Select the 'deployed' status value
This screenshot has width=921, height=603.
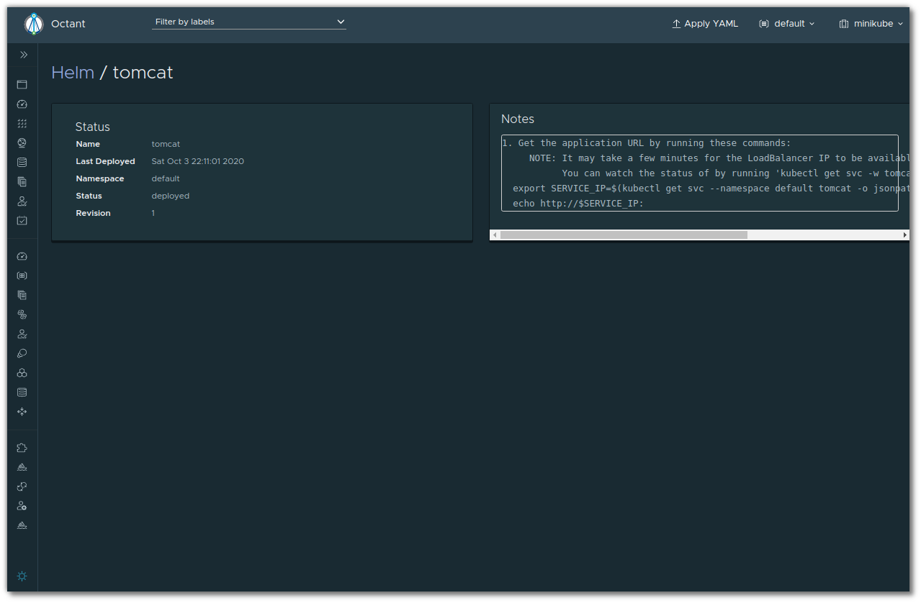tap(171, 196)
